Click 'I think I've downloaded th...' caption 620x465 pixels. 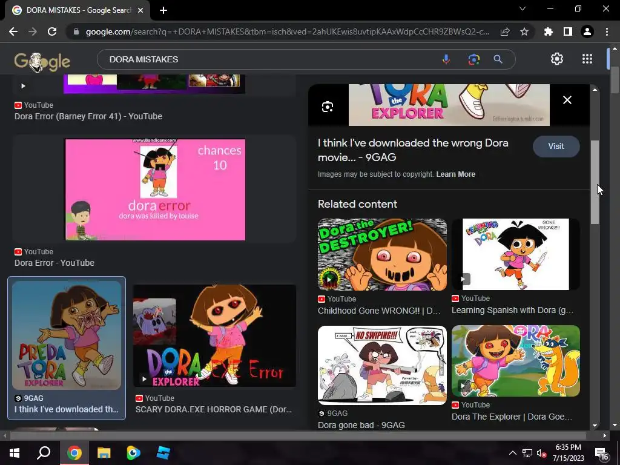pos(67,410)
